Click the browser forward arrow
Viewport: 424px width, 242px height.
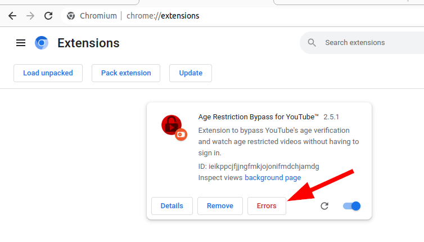click(30, 16)
